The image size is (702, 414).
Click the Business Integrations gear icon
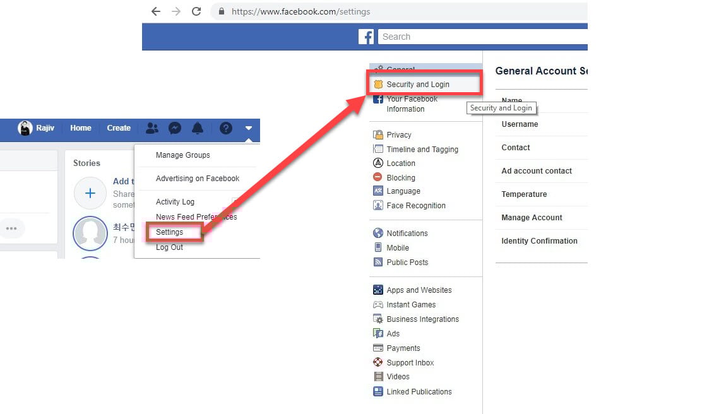point(378,319)
